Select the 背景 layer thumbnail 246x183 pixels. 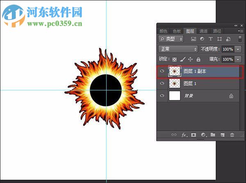pyautogui.click(x=175, y=96)
